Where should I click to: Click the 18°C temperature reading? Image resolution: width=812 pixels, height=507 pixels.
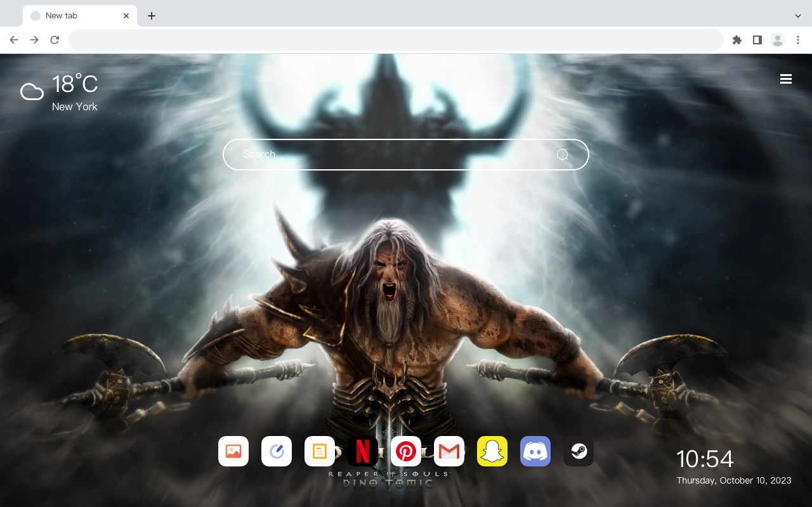75,84
